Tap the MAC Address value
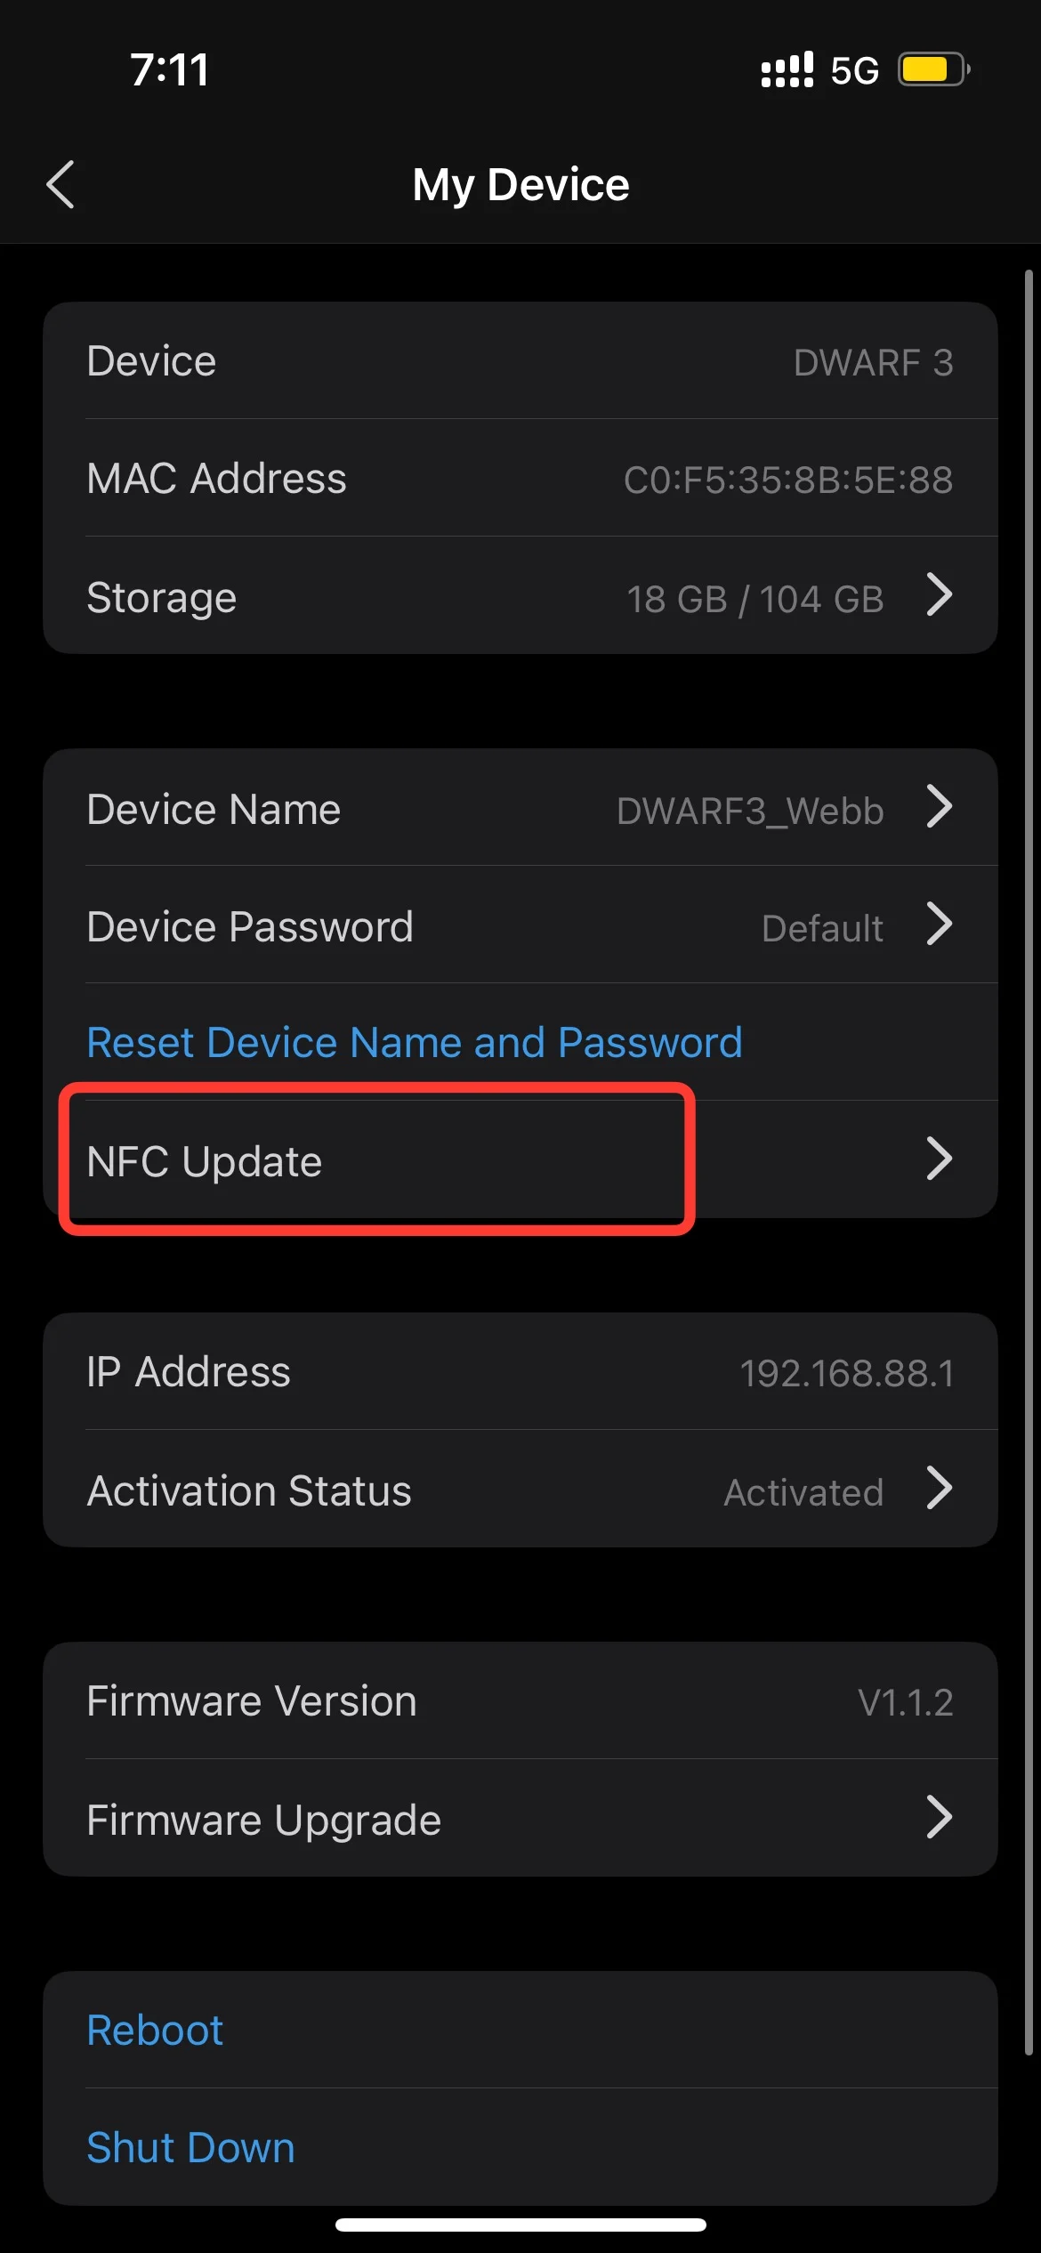Screen dimensions: 1041x2253 [787, 480]
